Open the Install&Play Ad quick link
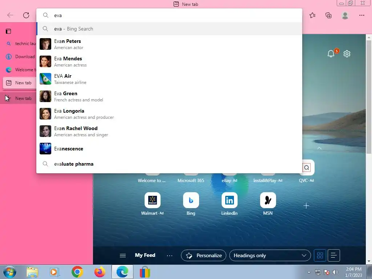Image resolution: width=372 pixels, height=279 pixels. point(268,180)
